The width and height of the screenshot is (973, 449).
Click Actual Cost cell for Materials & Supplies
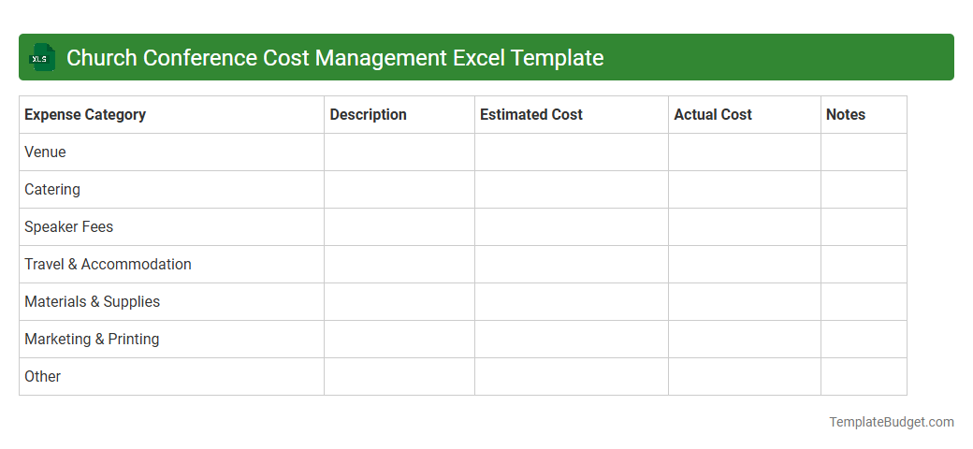[x=745, y=302]
